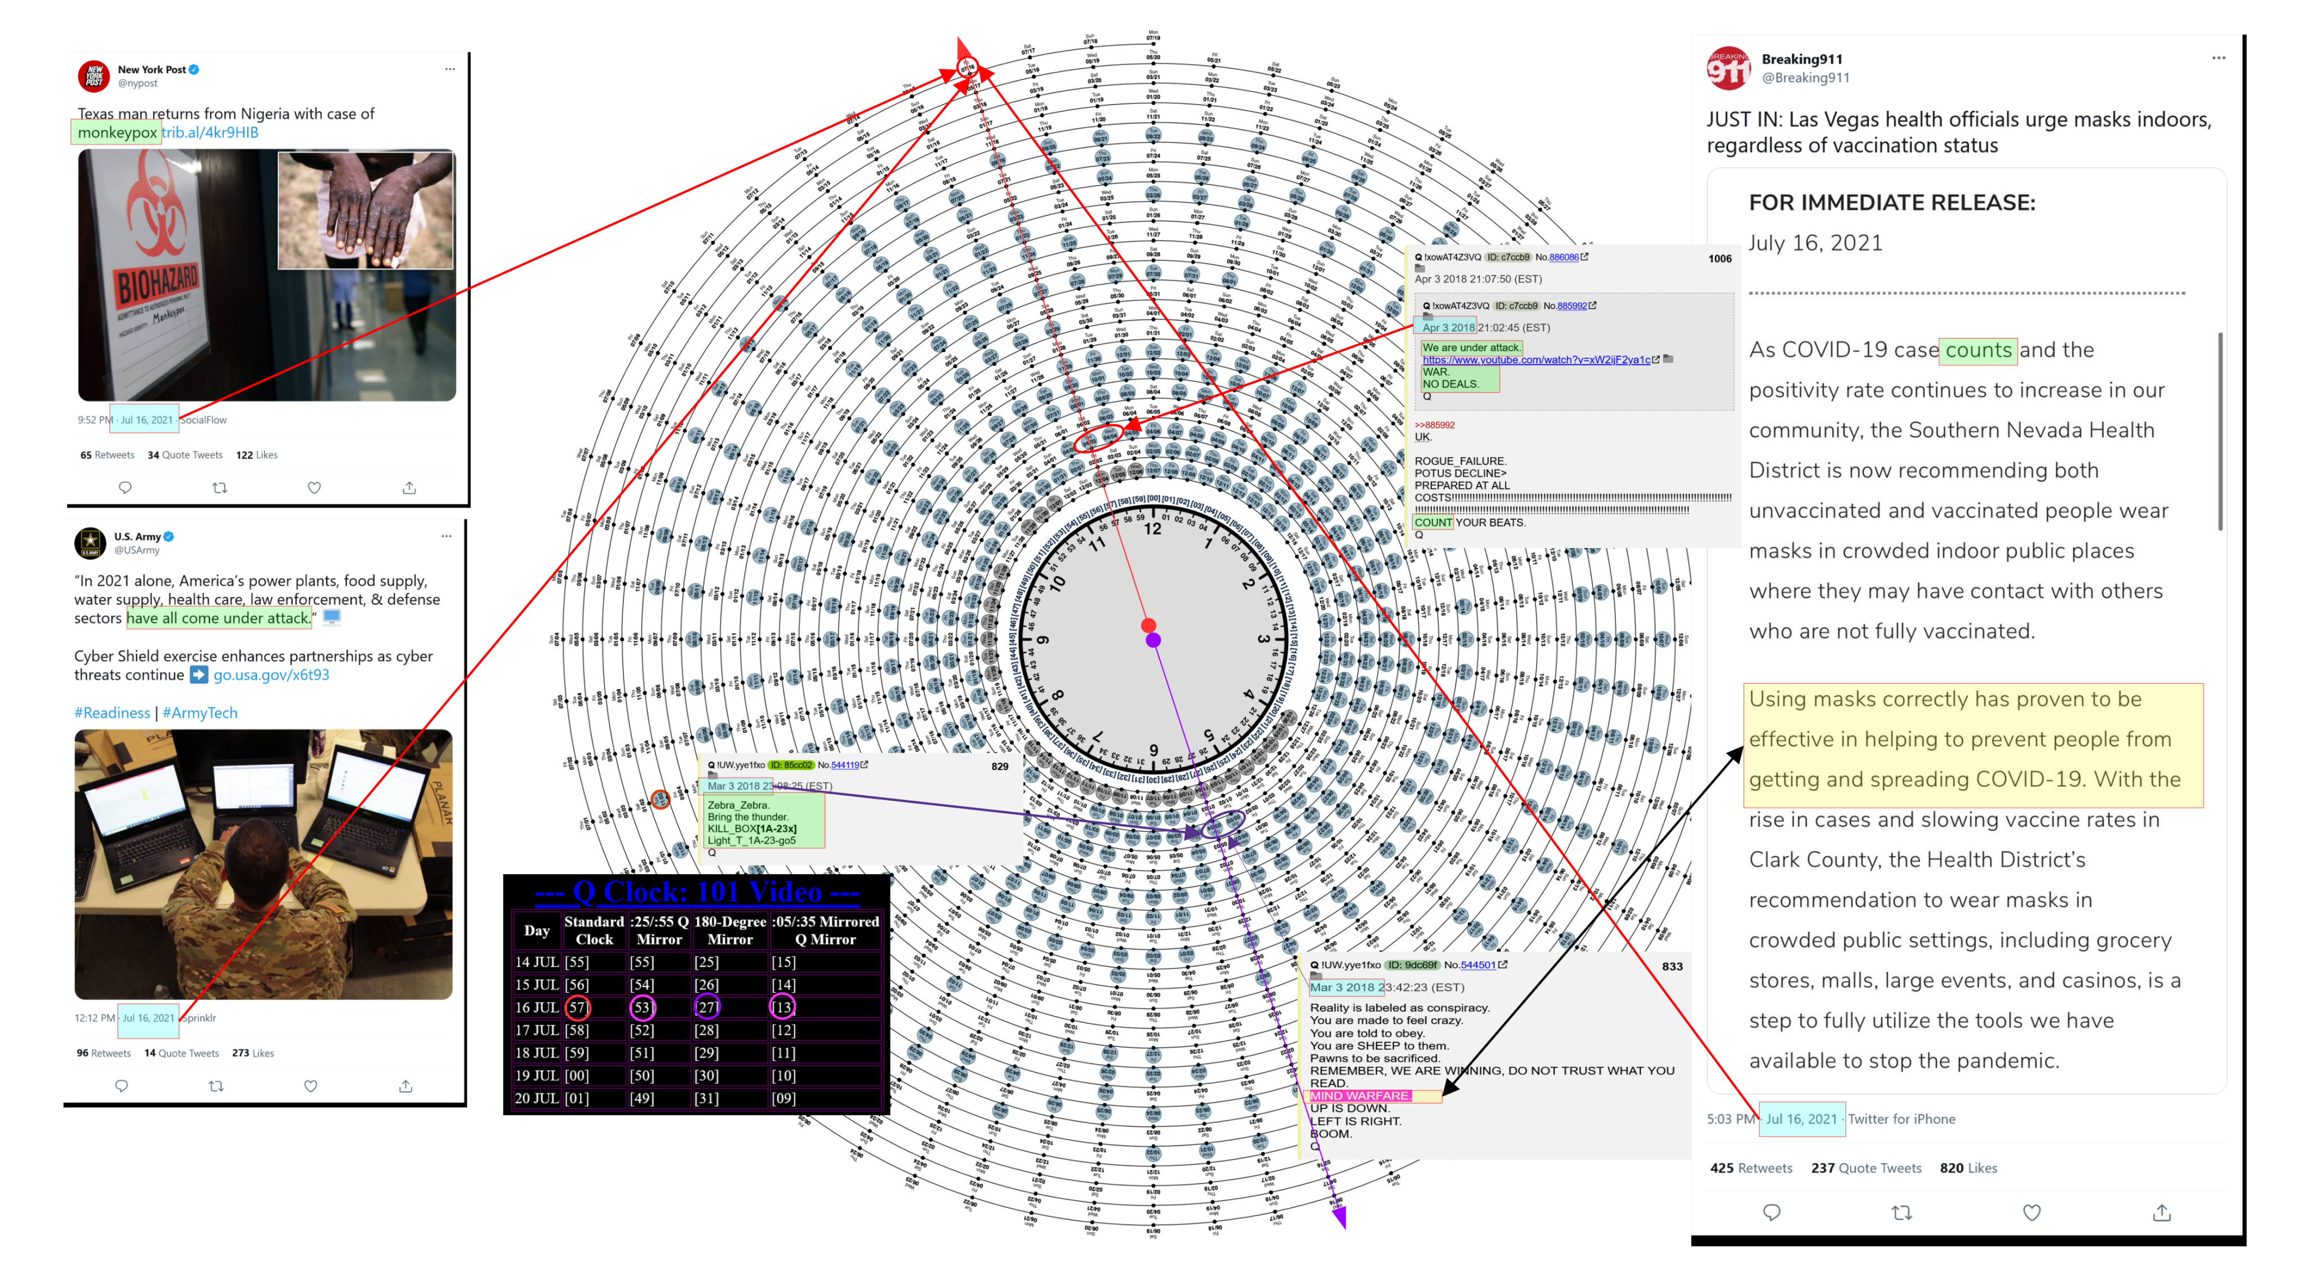The height and width of the screenshot is (1269, 2307).
Task: Open the trib.al/4kr9HIB link
Action: (x=210, y=132)
